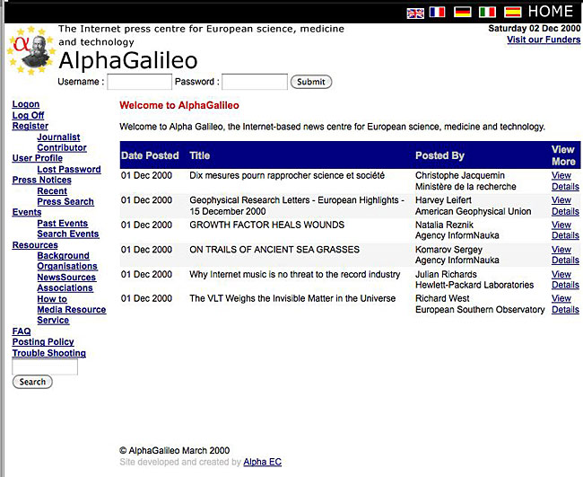Open the Search Events link
The height and width of the screenshot is (477, 583).
point(68,234)
